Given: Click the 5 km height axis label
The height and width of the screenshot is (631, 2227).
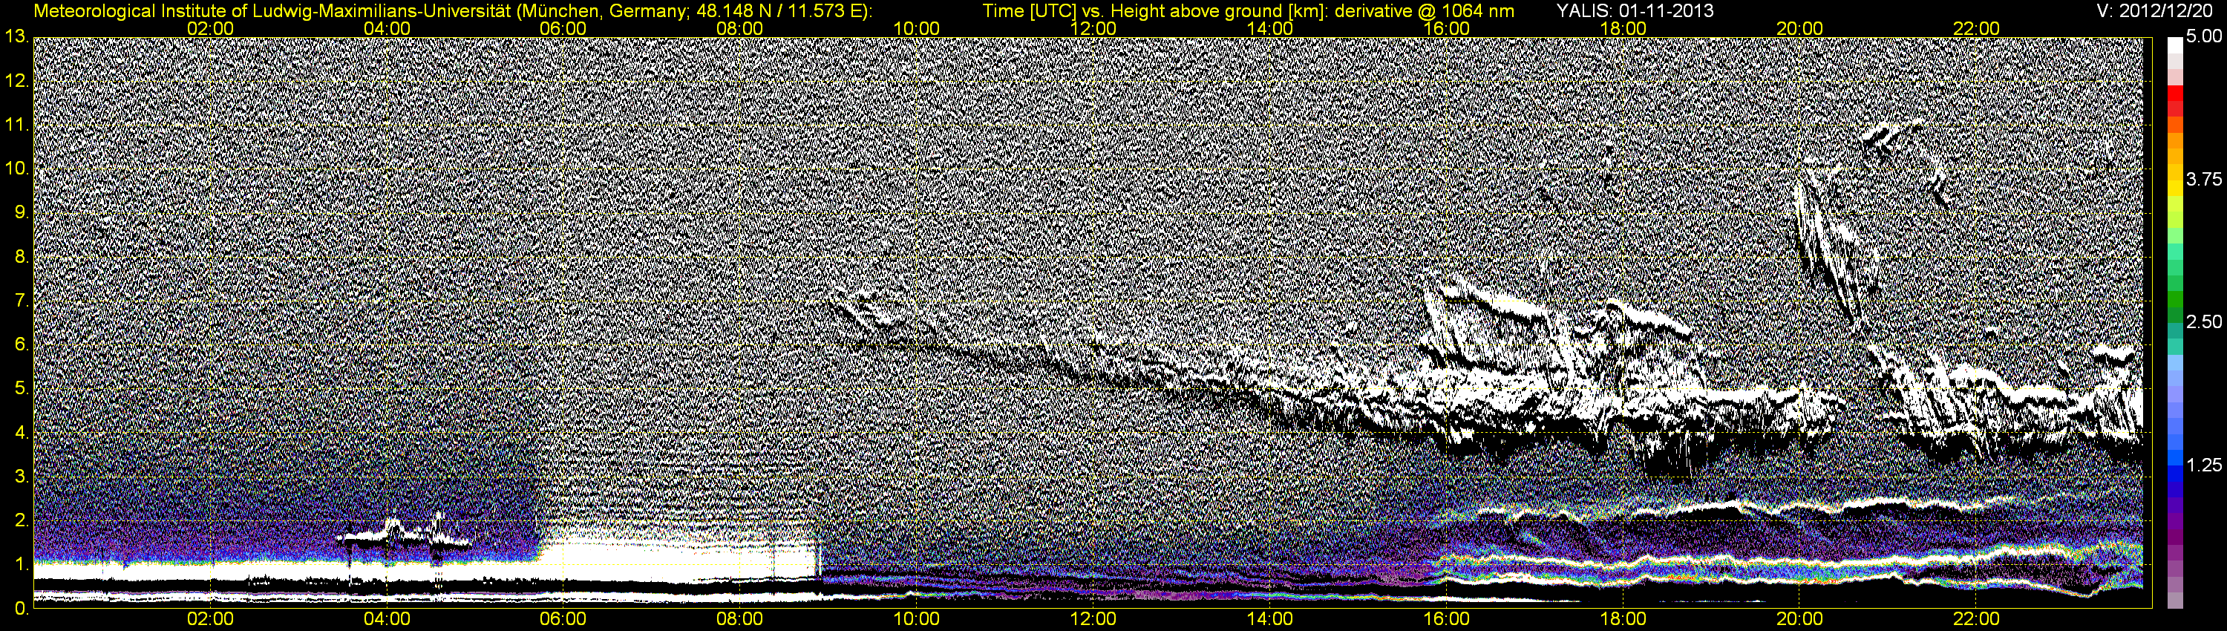Looking at the screenshot, I should coord(22,388).
